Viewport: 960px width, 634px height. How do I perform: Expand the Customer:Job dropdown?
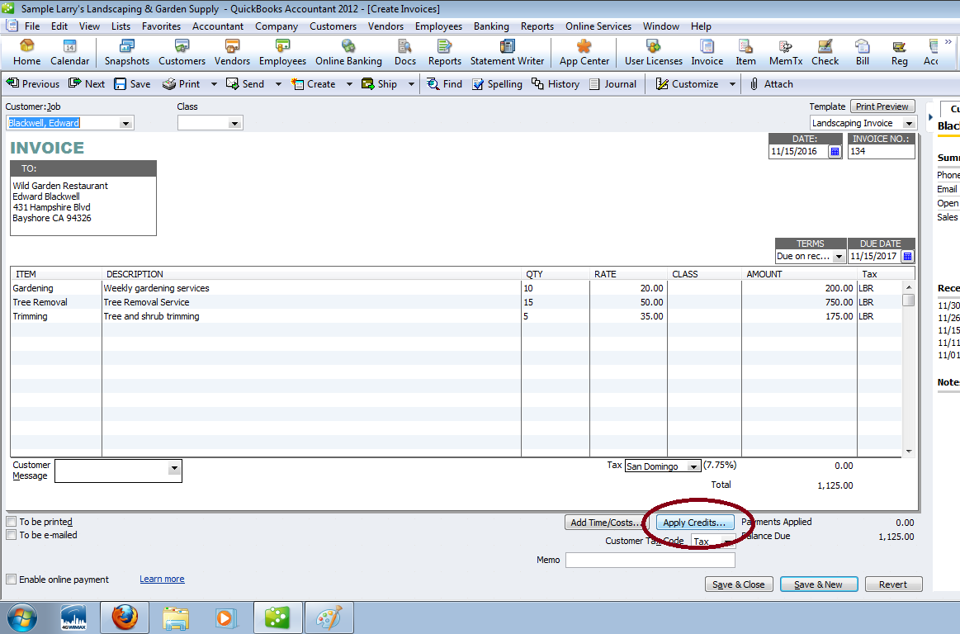(125, 123)
